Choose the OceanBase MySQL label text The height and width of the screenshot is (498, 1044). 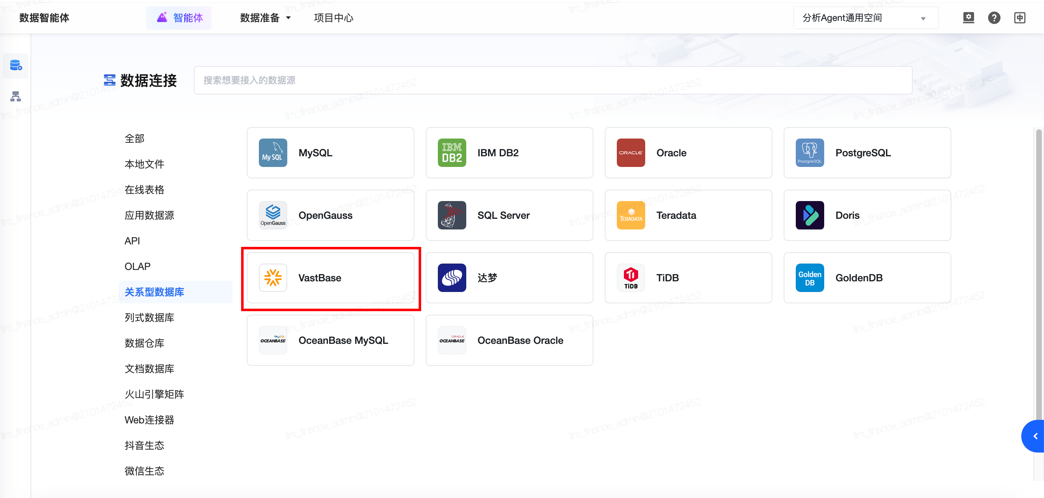pos(343,340)
